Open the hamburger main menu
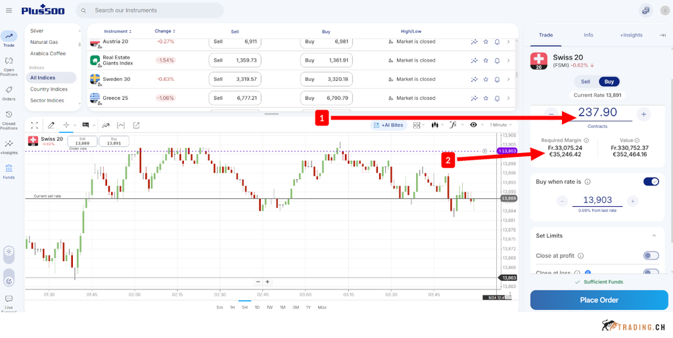The image size is (673, 338). pos(9,11)
